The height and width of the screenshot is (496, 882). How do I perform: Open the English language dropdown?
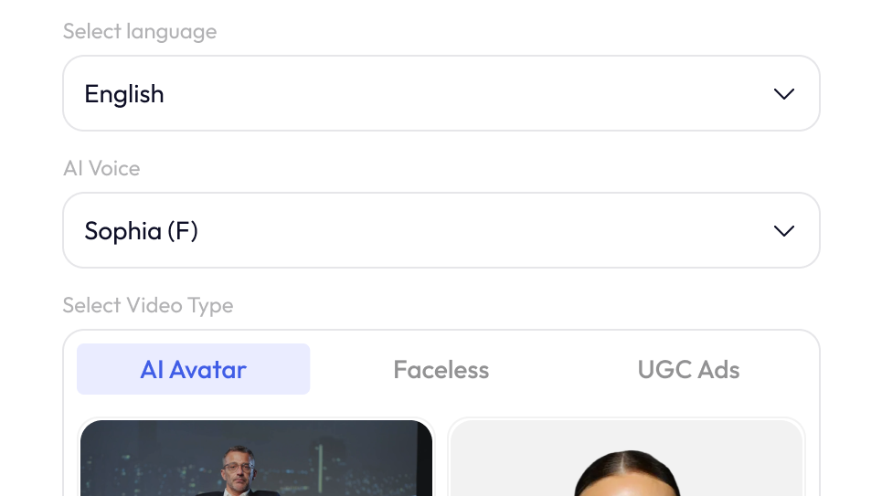pyautogui.click(x=441, y=94)
